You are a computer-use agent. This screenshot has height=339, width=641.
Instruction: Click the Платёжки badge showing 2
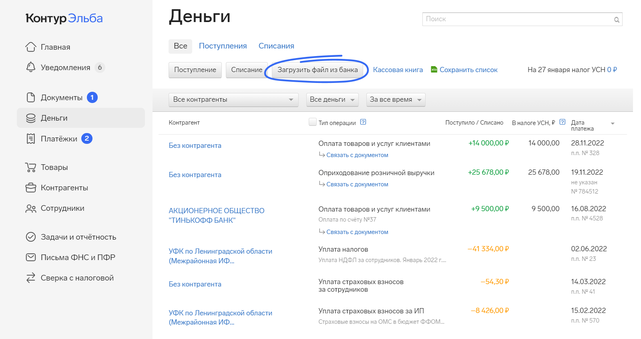[x=87, y=139]
